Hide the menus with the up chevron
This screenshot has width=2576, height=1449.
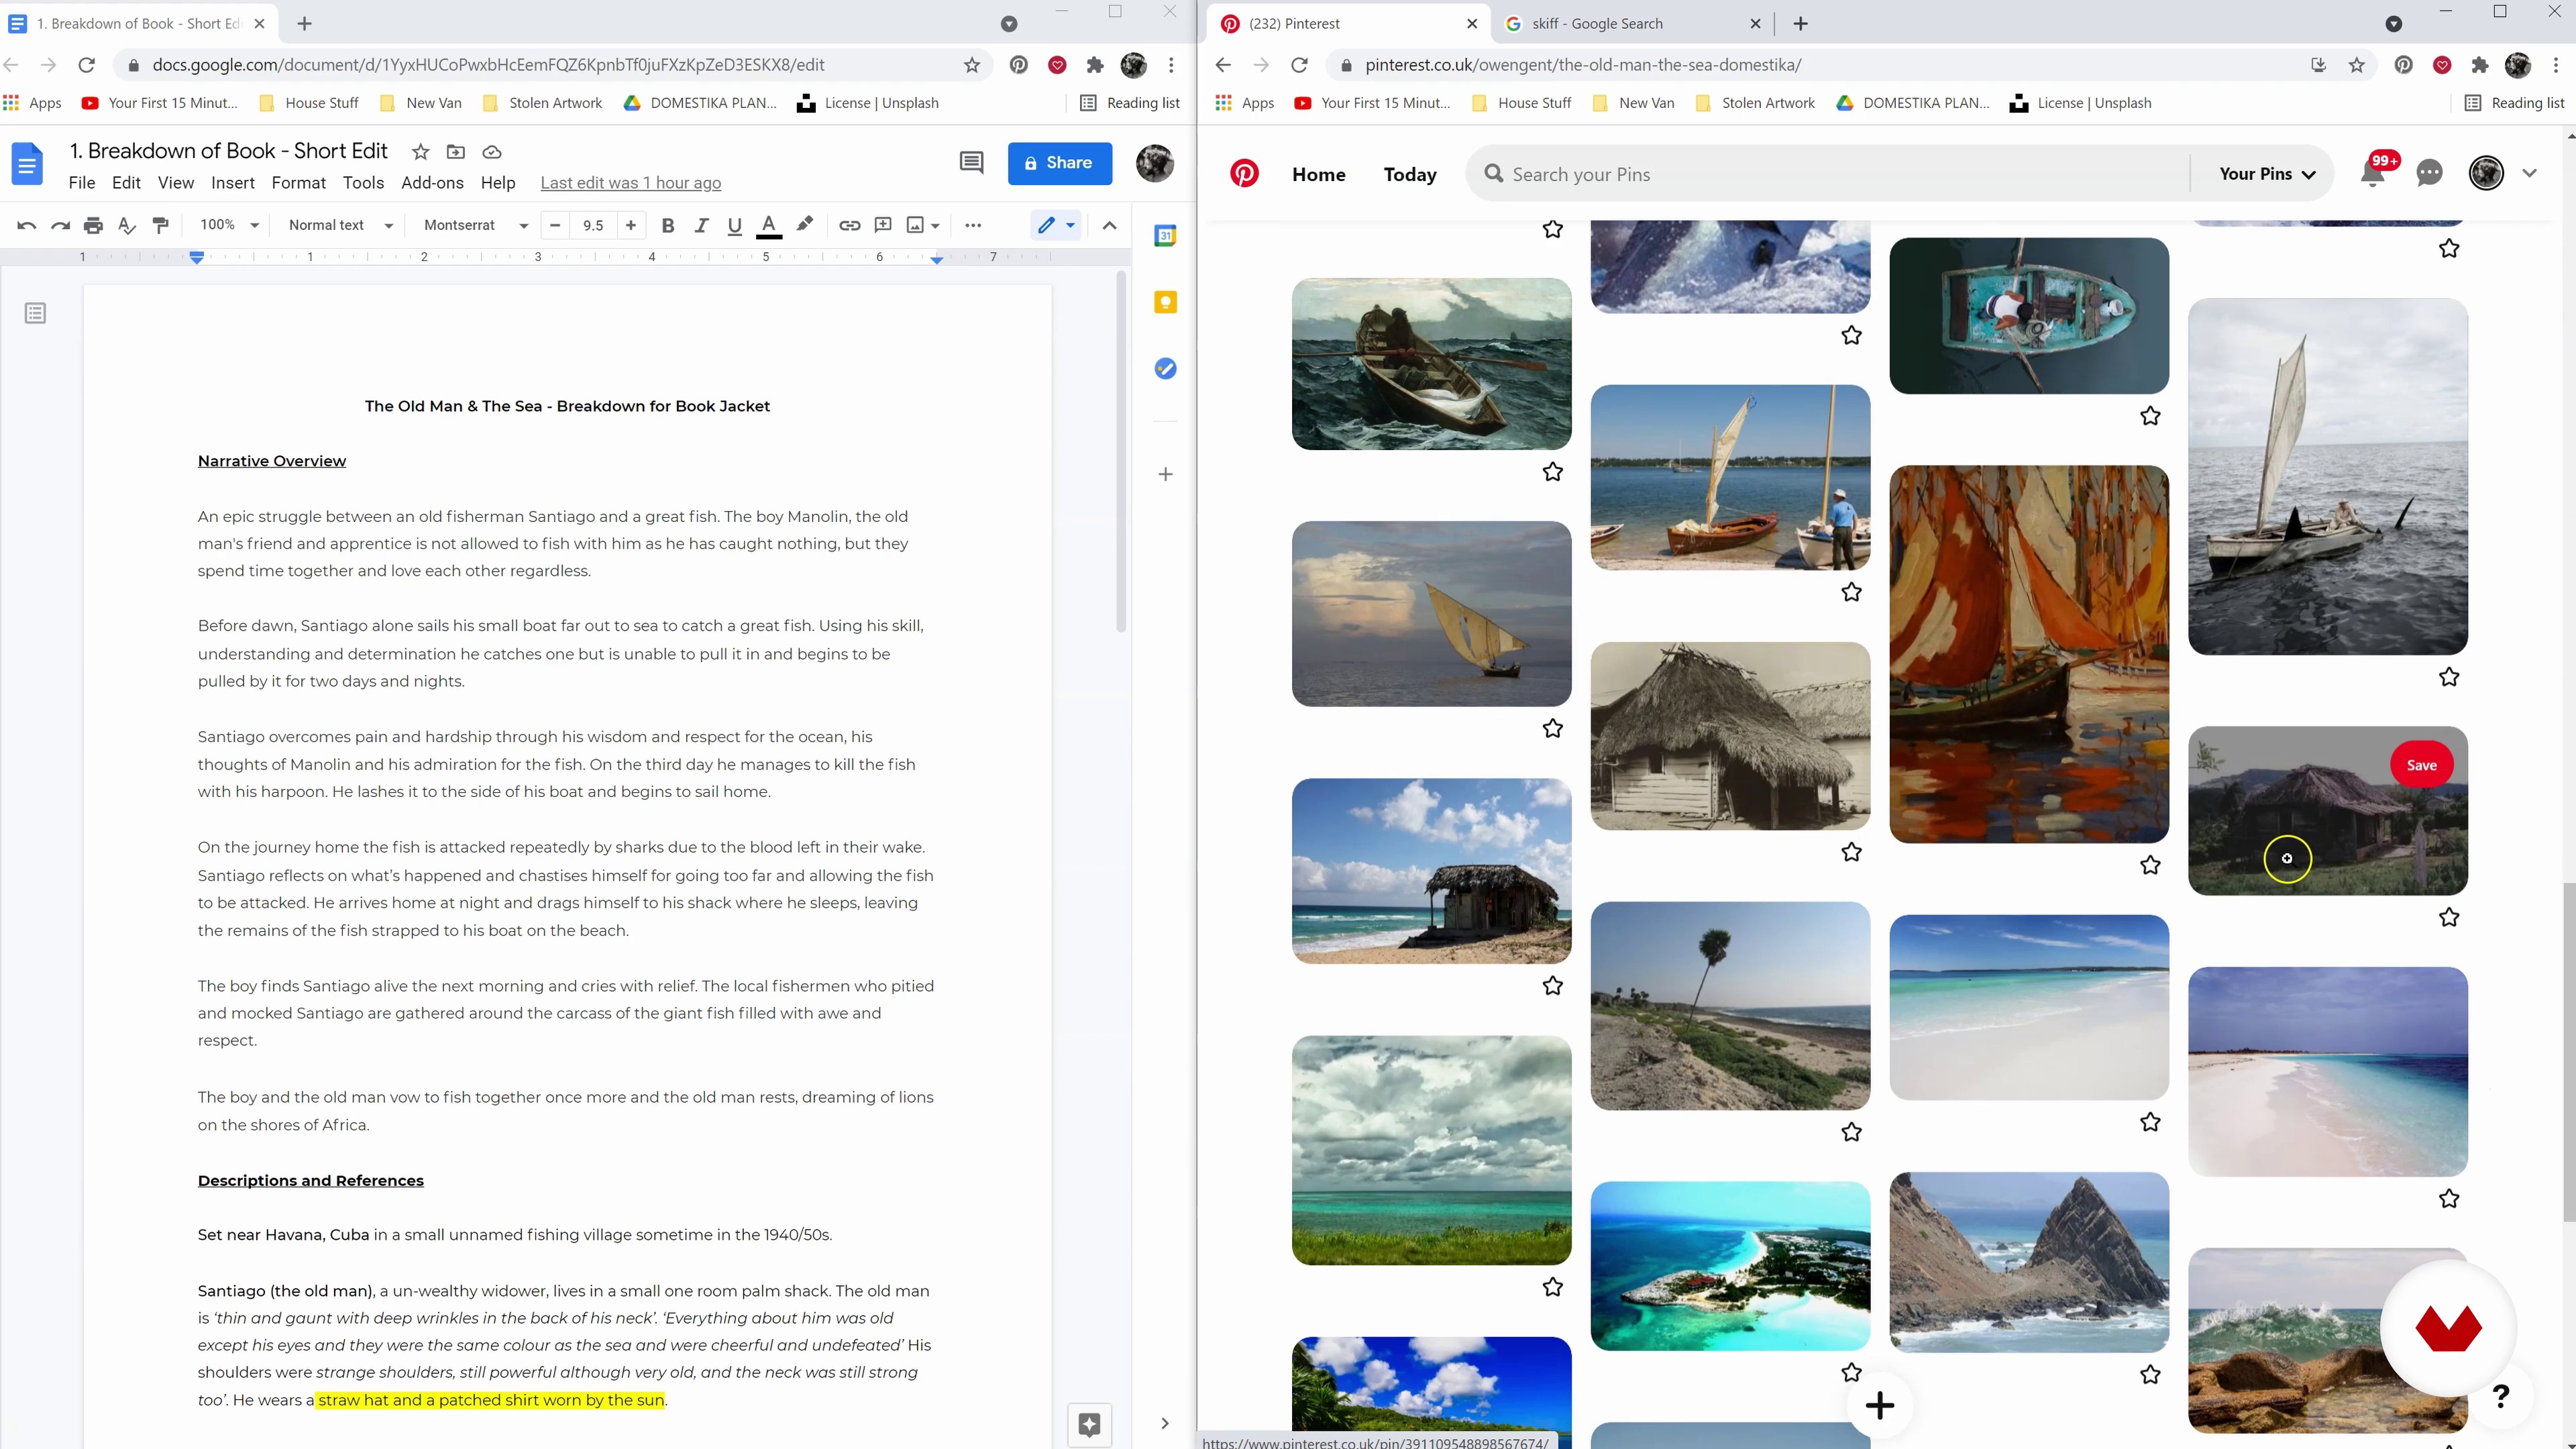click(1109, 225)
